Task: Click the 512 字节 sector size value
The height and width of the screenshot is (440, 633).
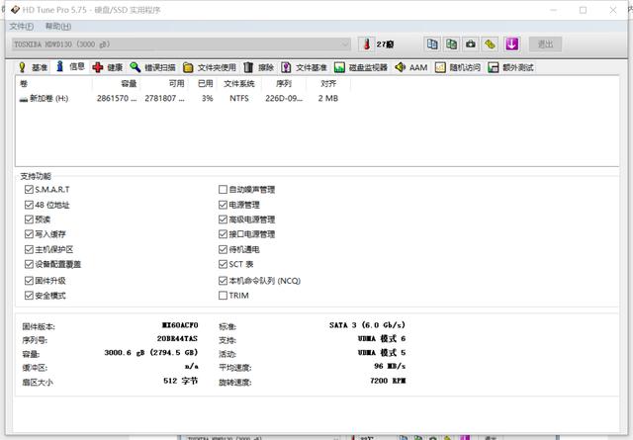Action: [181, 381]
